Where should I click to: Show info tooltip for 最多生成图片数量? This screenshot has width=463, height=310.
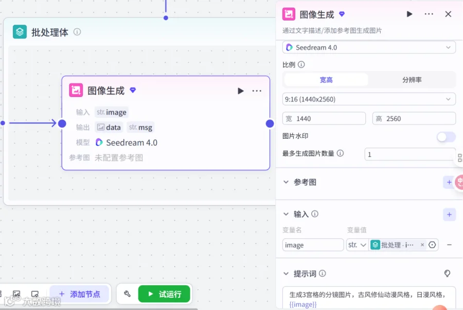pos(340,153)
